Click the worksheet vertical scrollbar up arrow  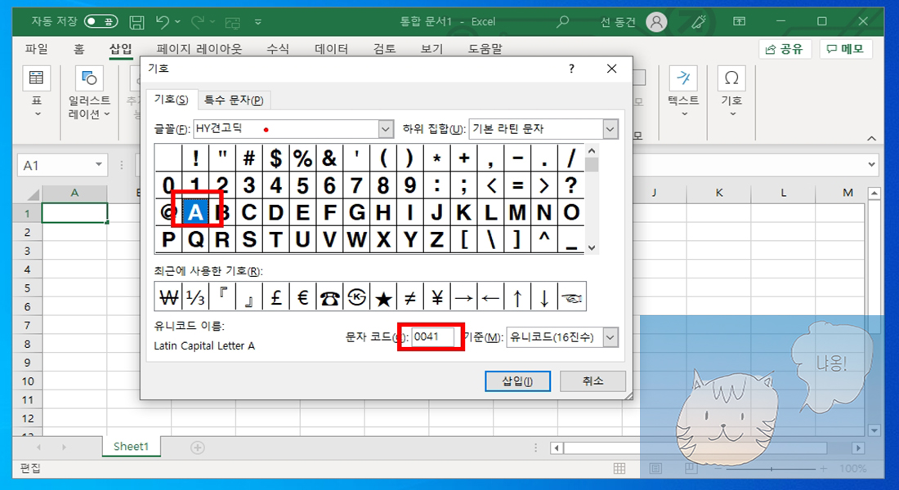coord(874,194)
